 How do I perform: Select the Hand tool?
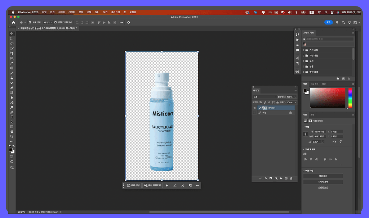click(12, 132)
